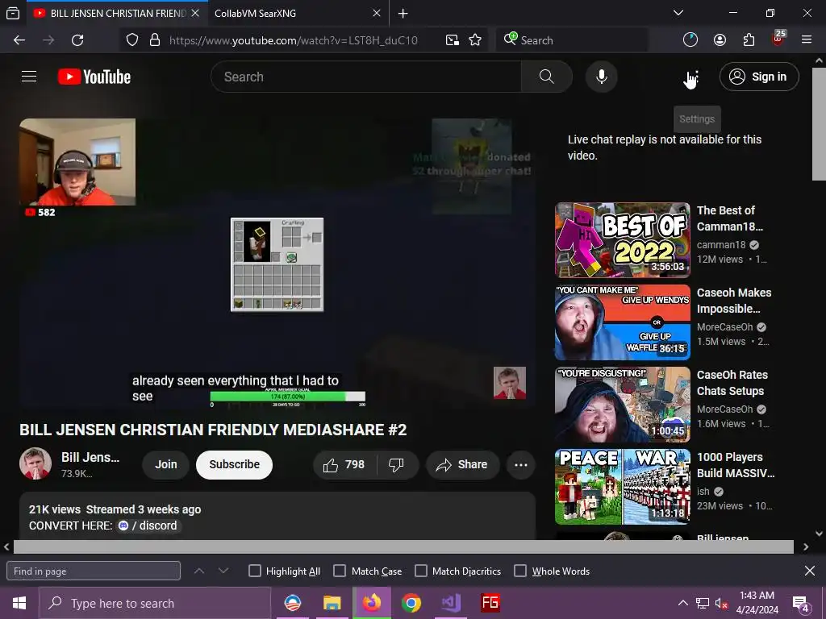Expand list all tabs dropdown

(678, 13)
